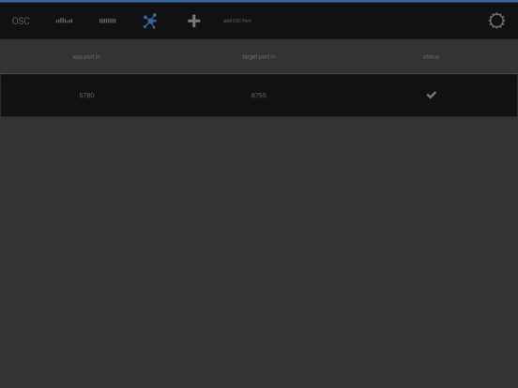Select the level meter bars icon

pyautogui.click(x=64, y=21)
